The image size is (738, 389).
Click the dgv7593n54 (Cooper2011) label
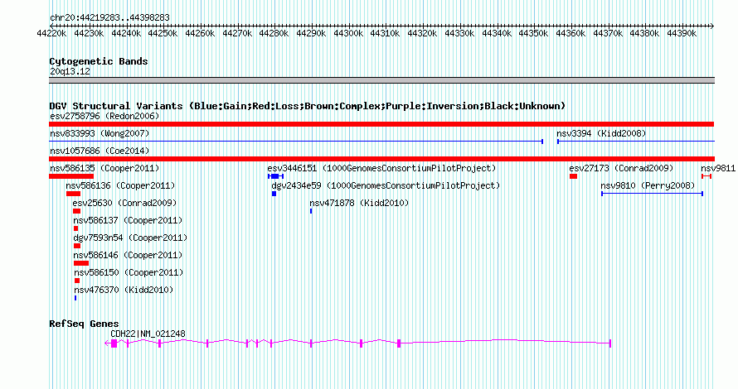pyautogui.click(x=130, y=238)
